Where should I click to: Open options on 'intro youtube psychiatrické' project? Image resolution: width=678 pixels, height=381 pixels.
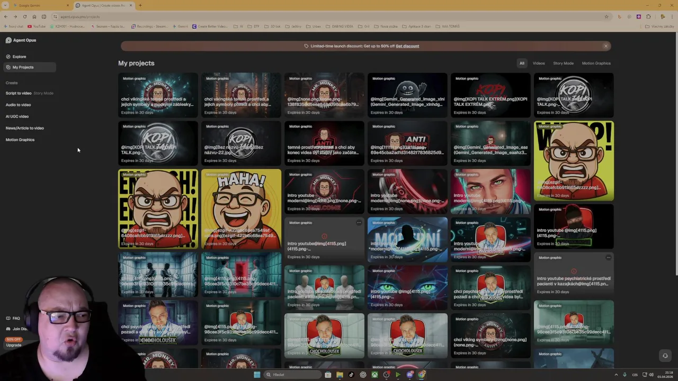pyautogui.click(x=608, y=258)
